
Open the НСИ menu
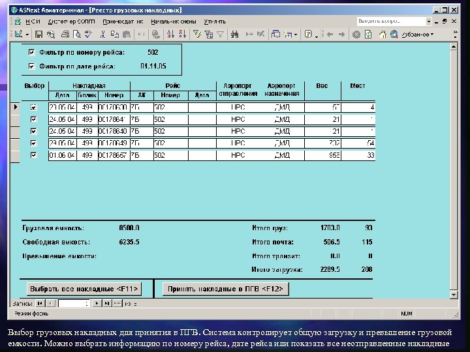(33, 22)
